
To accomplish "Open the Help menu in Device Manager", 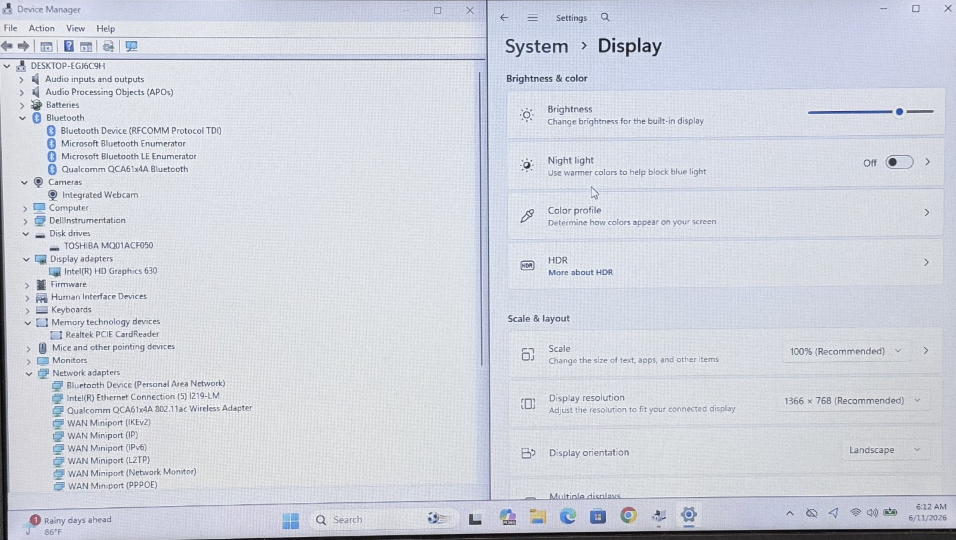I will [106, 28].
